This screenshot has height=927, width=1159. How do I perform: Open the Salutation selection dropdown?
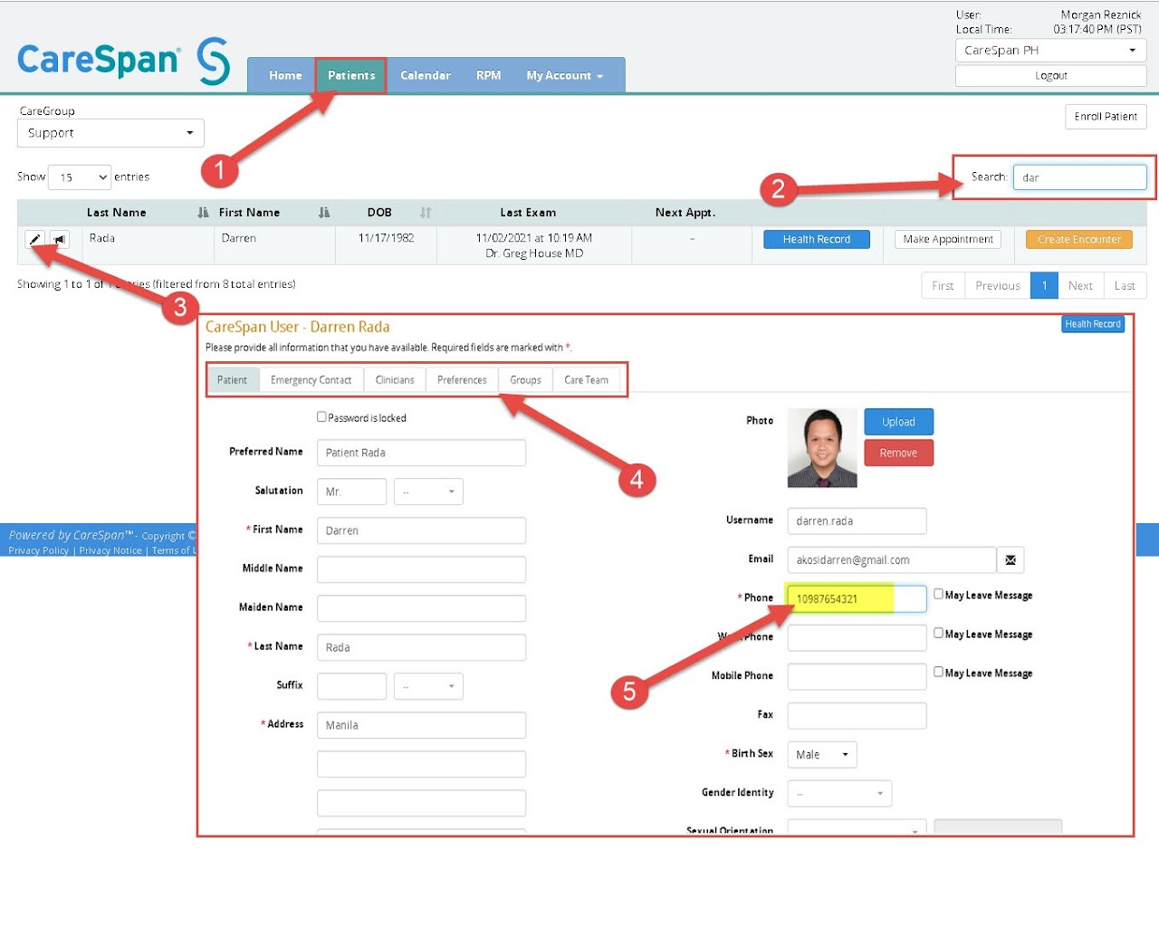point(428,492)
